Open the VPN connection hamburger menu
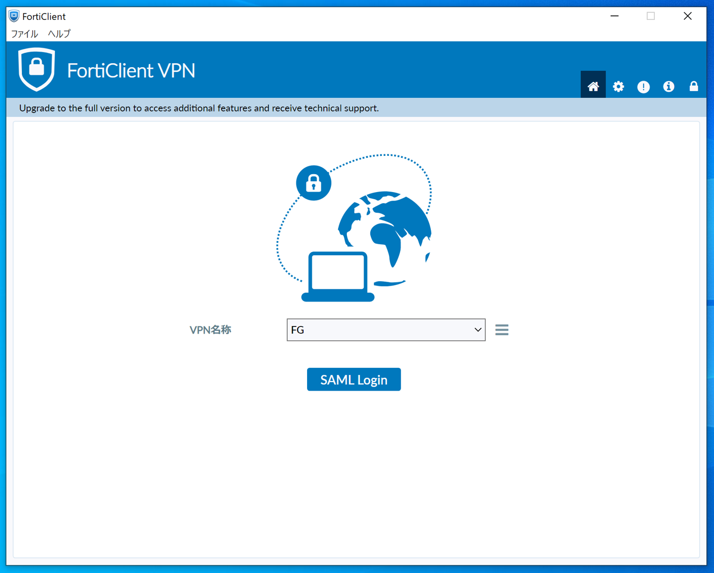 (502, 330)
